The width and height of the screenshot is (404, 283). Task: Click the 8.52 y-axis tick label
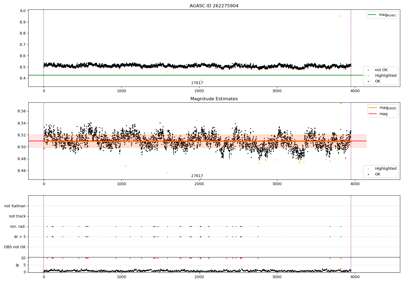22,135
